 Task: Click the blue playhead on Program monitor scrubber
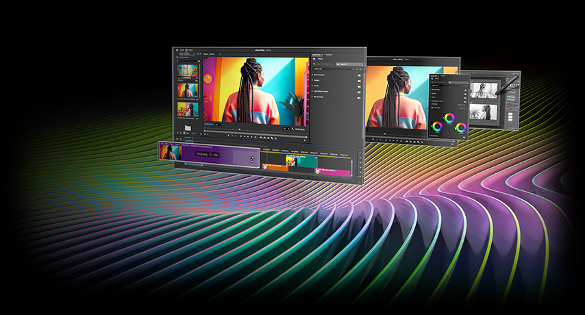[x=240, y=129]
